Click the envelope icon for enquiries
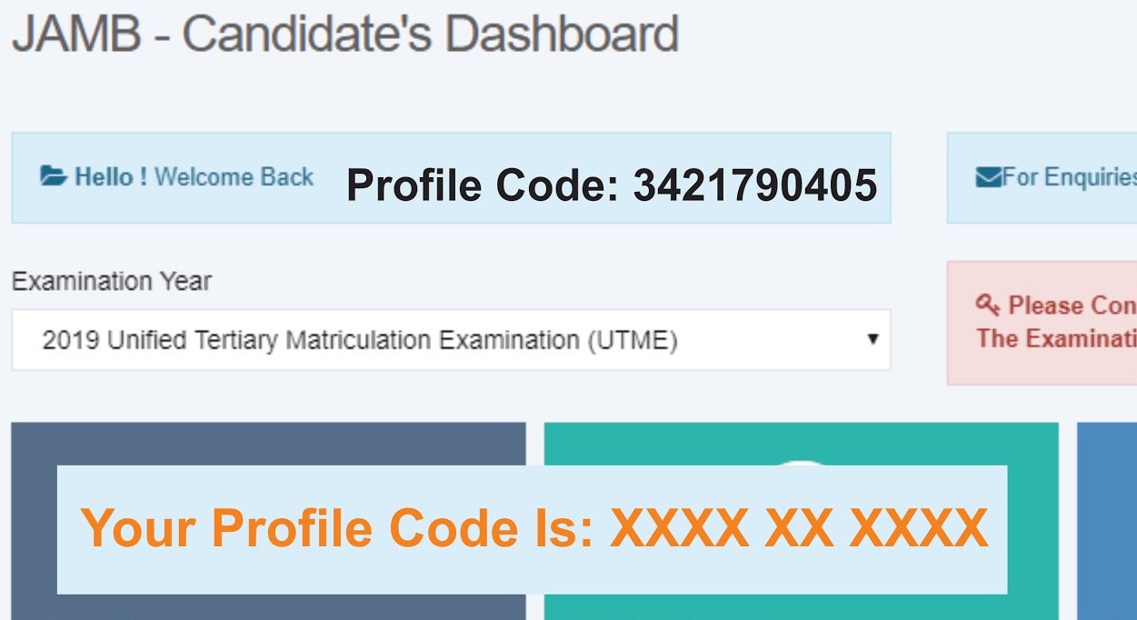This screenshot has width=1137, height=620. pos(988,177)
